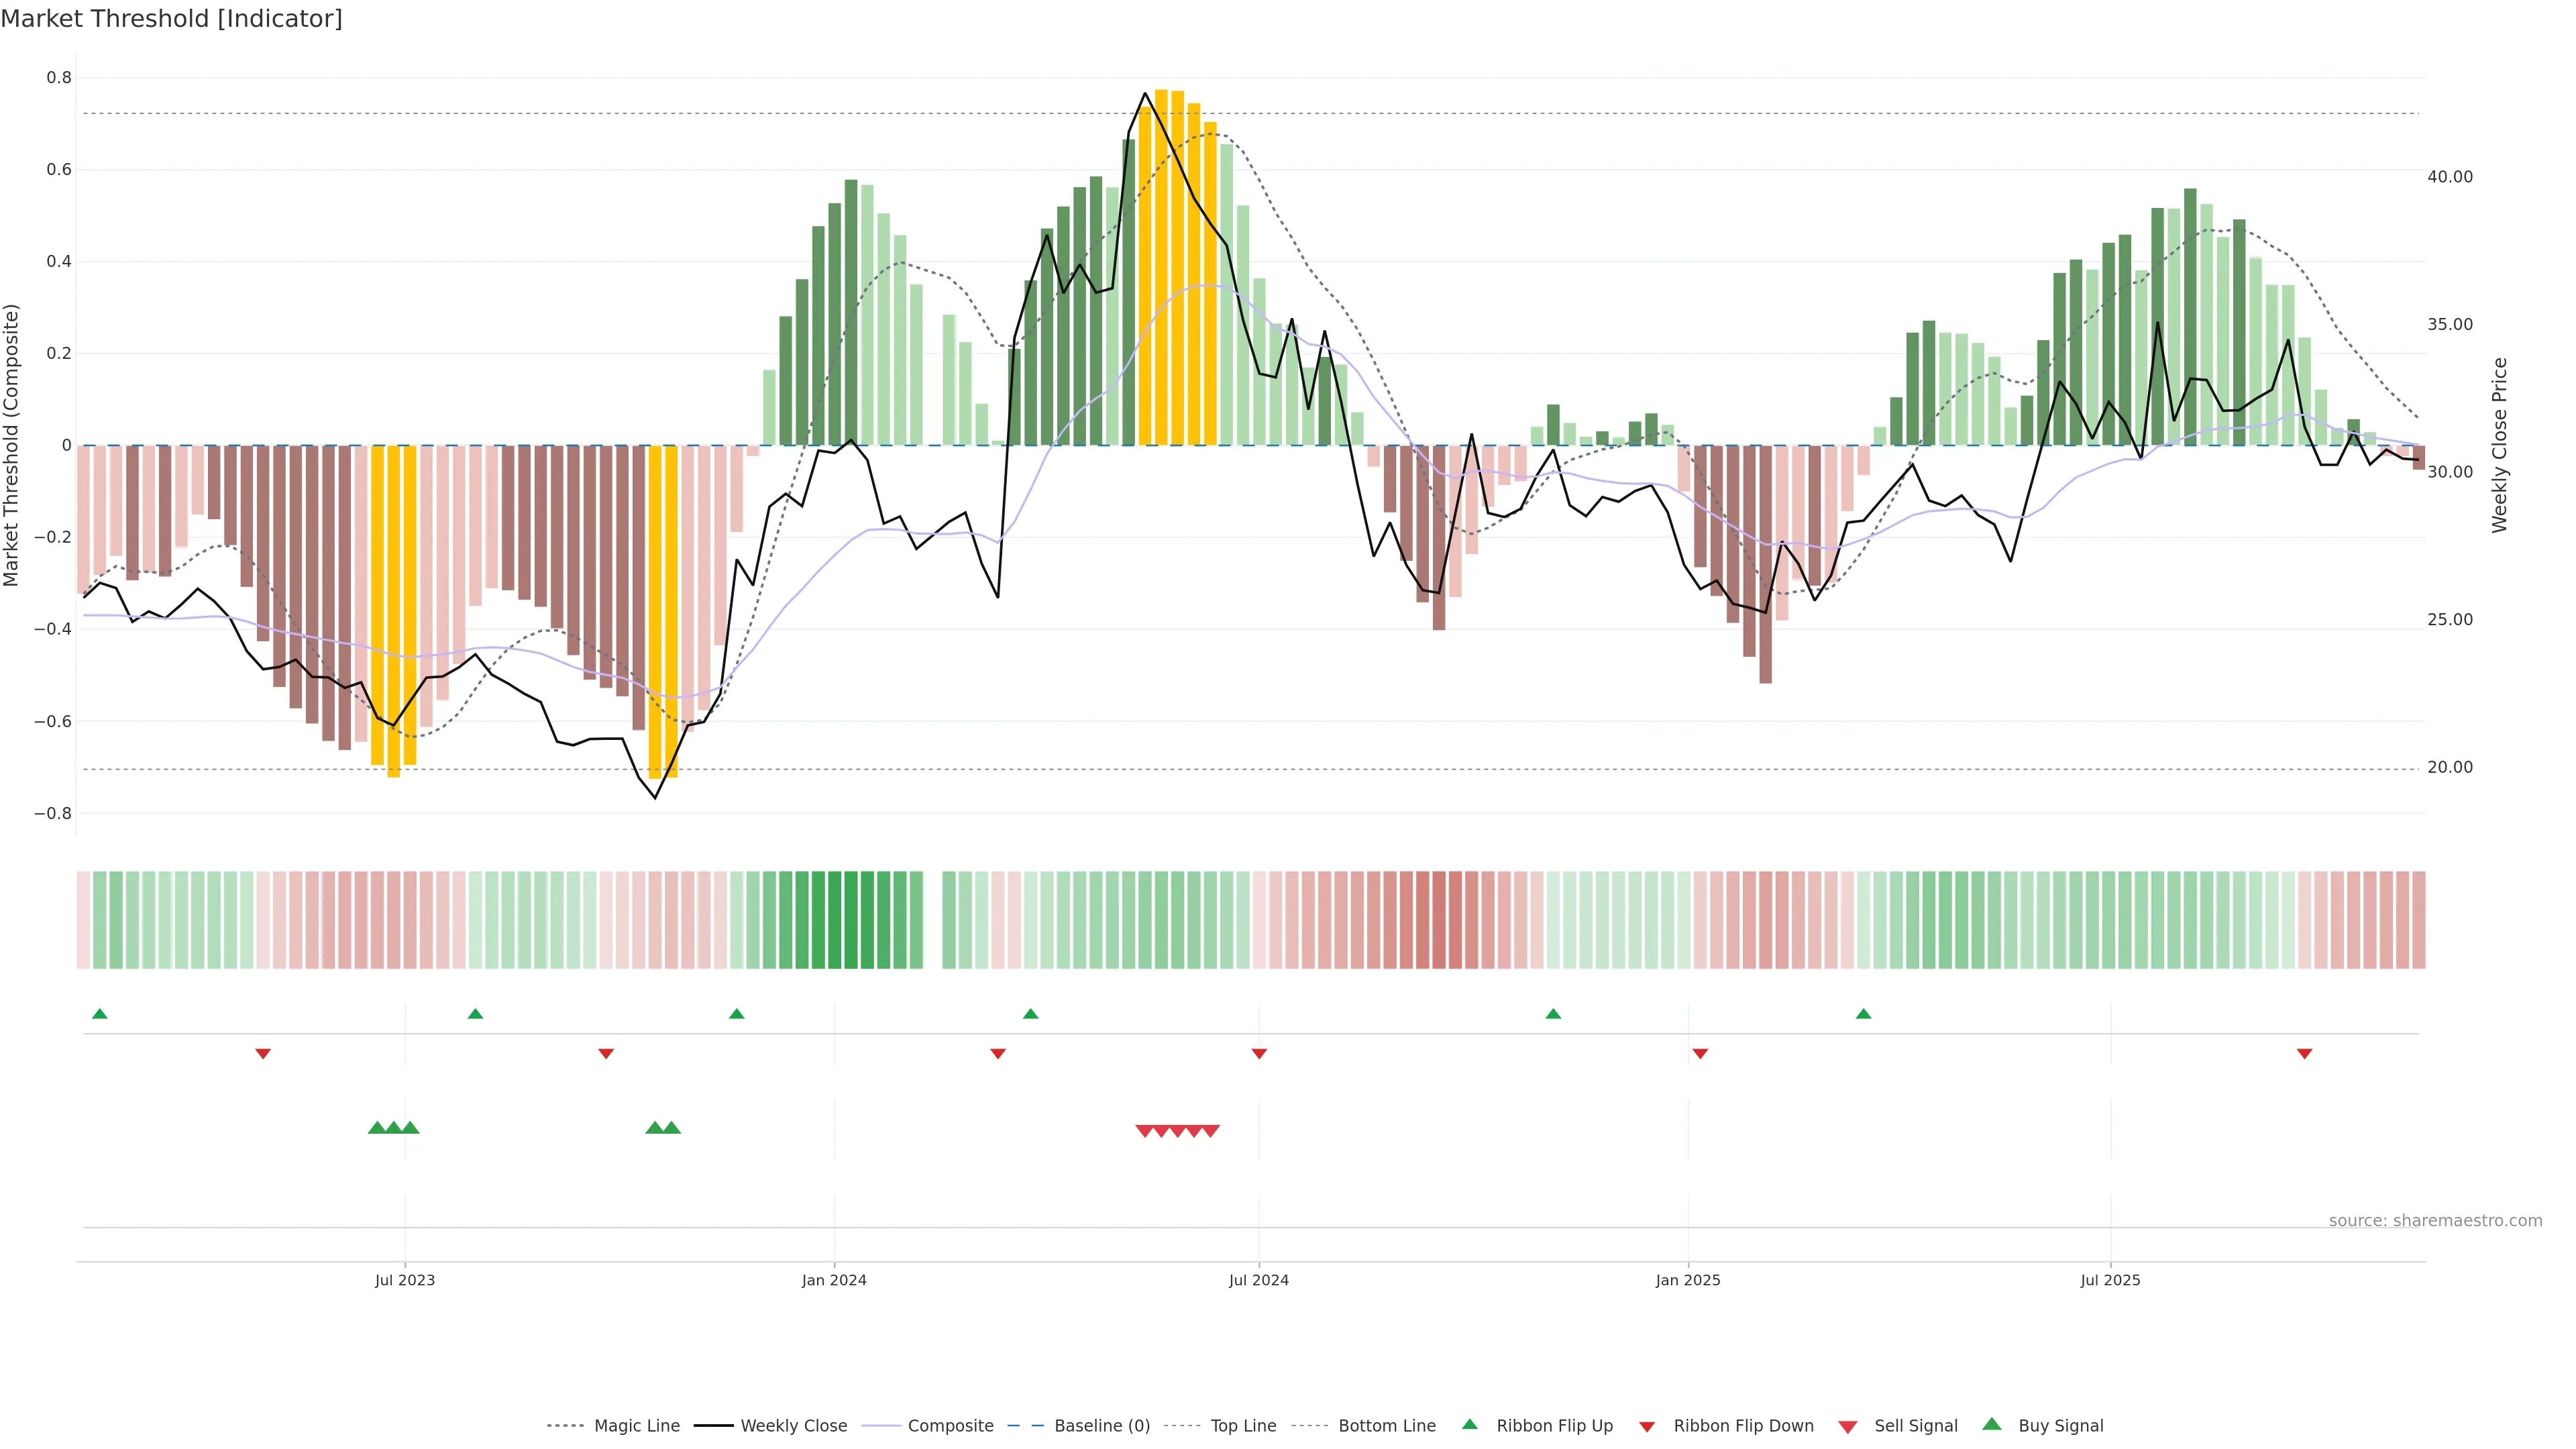
Task: Click the Ribbon Flip Down legend triangle icon
Action: point(1647,1426)
